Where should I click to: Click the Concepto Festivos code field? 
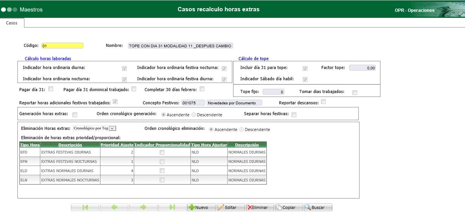pyautogui.click(x=193, y=103)
